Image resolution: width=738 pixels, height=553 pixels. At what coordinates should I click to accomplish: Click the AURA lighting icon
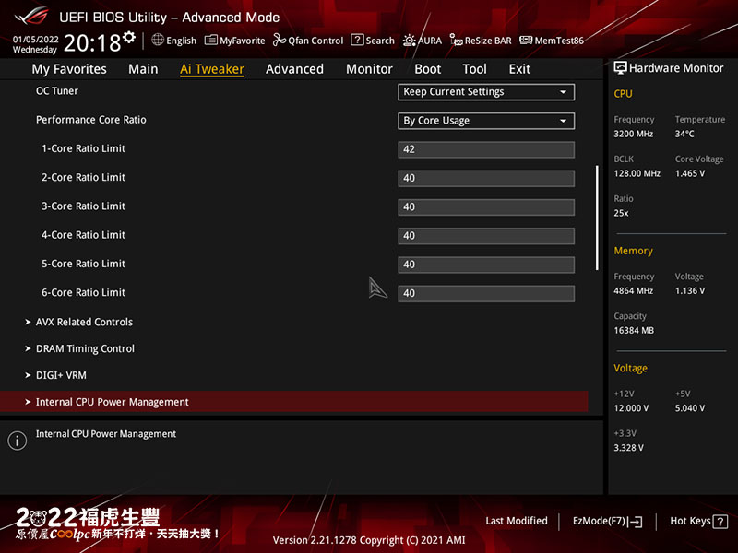(x=409, y=41)
